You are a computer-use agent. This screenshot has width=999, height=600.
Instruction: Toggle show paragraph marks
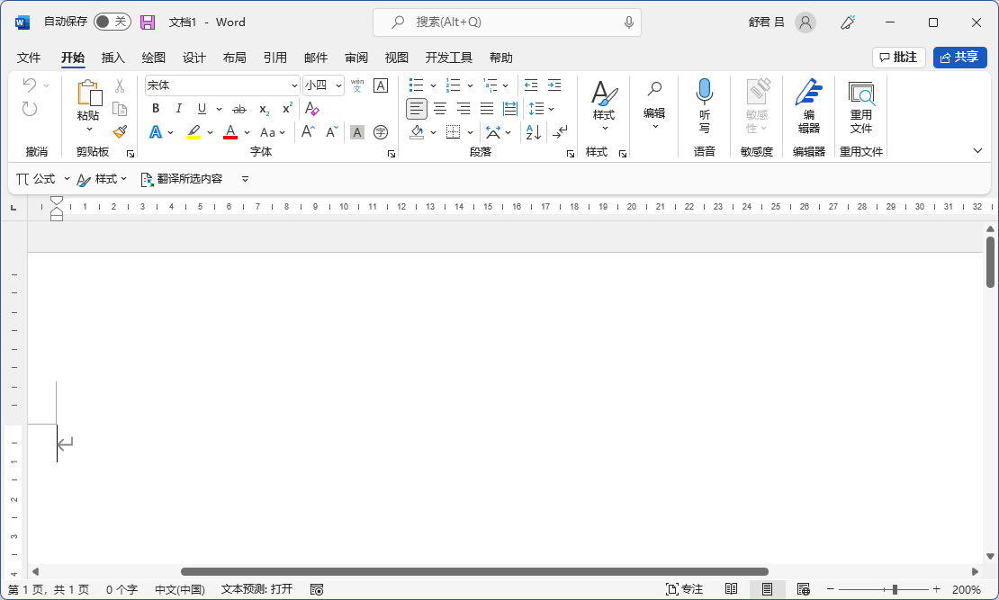[561, 132]
